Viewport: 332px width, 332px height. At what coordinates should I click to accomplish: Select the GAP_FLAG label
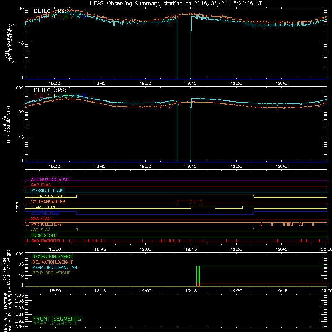[x=41, y=185]
